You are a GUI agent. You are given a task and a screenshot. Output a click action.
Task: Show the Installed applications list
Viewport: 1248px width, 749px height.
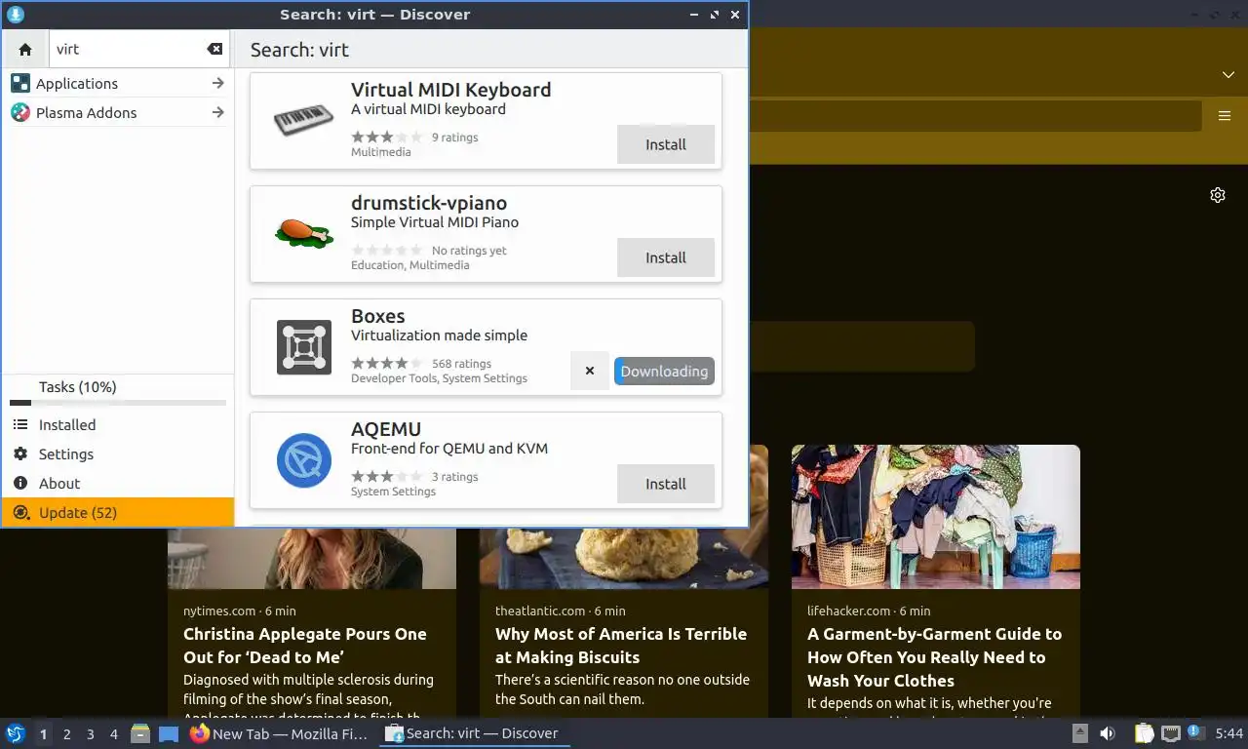pos(118,425)
